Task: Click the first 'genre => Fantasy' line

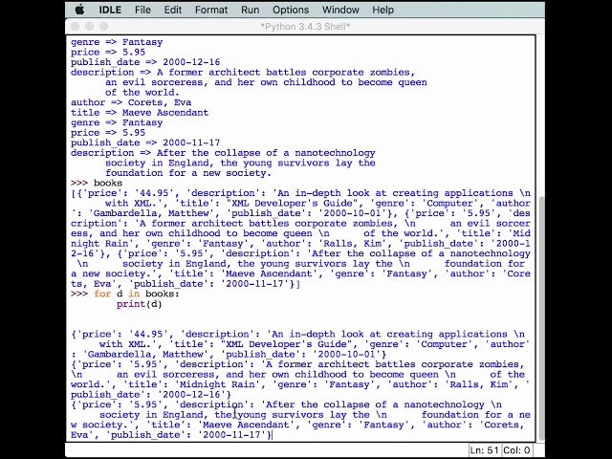Action: 117,42
